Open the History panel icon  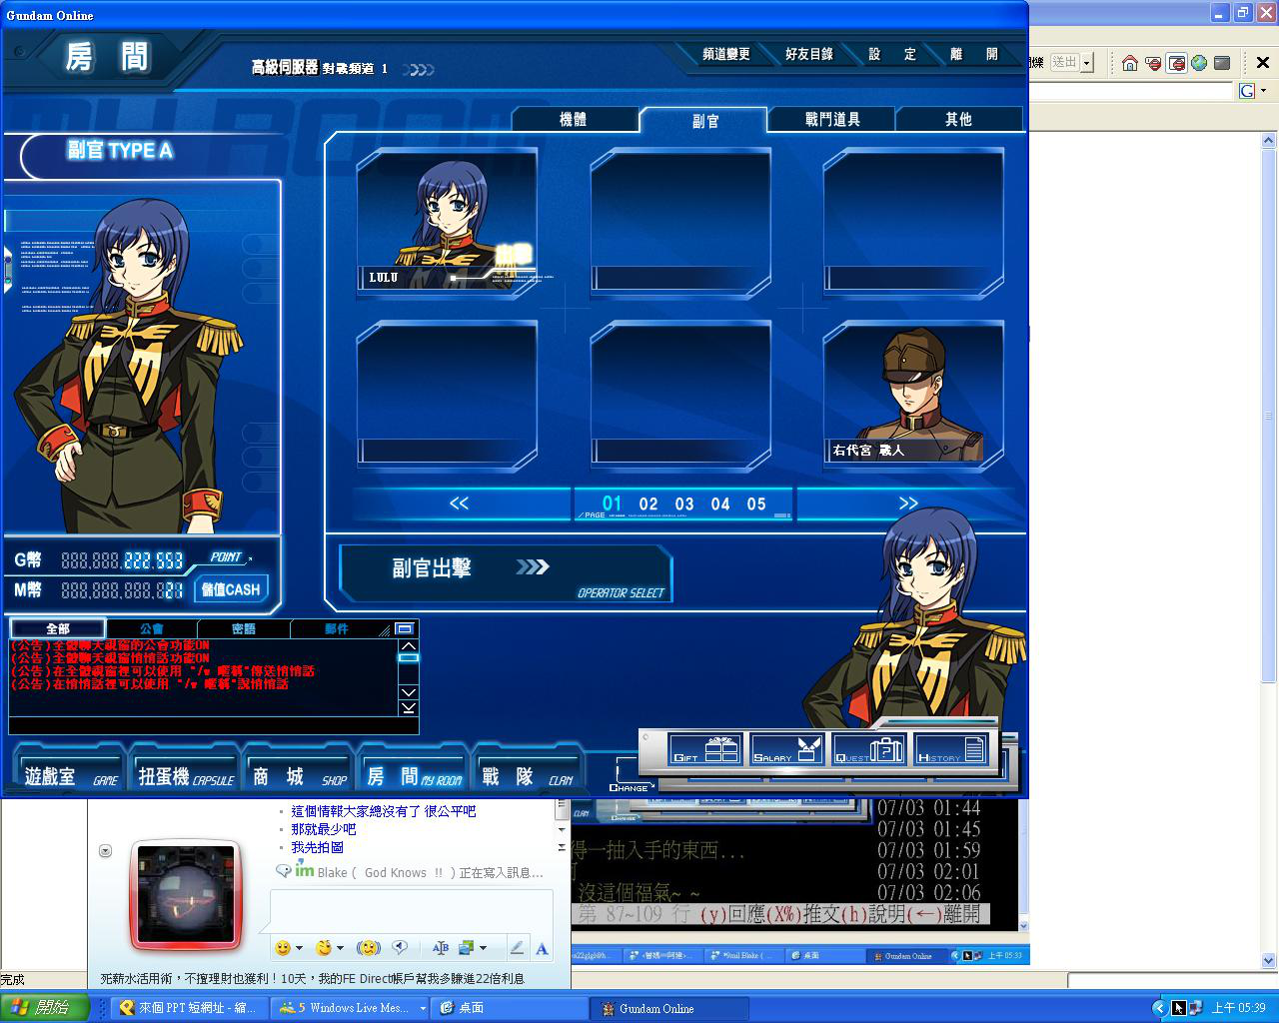click(x=951, y=749)
